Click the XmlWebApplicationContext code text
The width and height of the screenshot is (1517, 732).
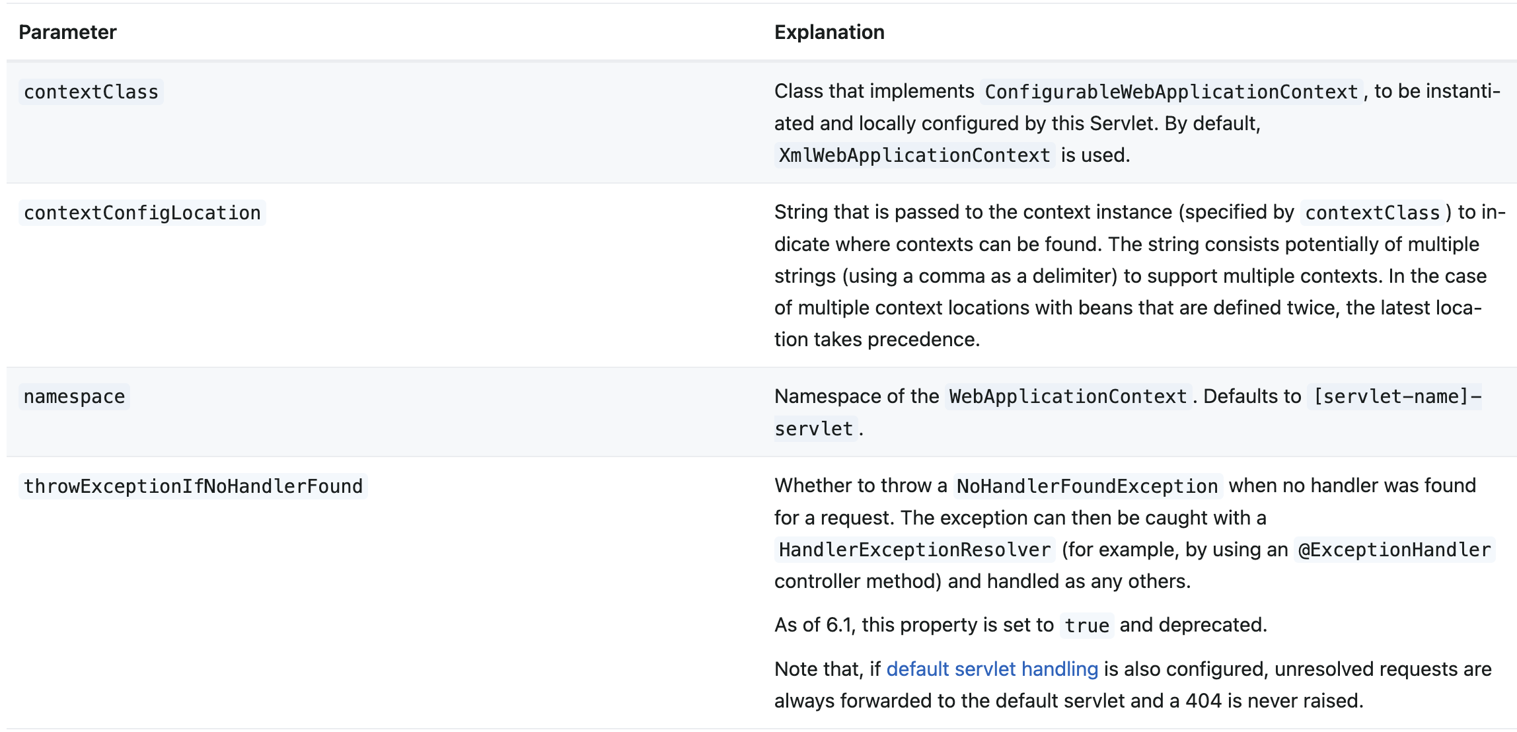click(x=914, y=155)
